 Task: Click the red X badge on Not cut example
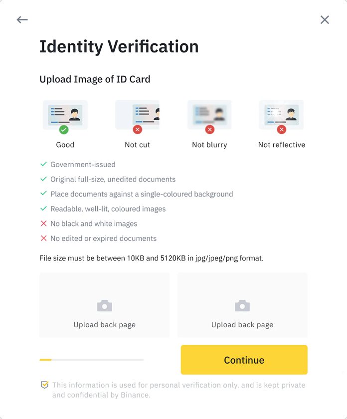pos(138,130)
